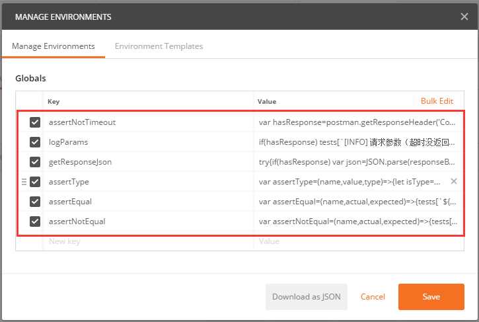Uncheck the logParams checkbox
The width and height of the screenshot is (479, 322).
35,142
